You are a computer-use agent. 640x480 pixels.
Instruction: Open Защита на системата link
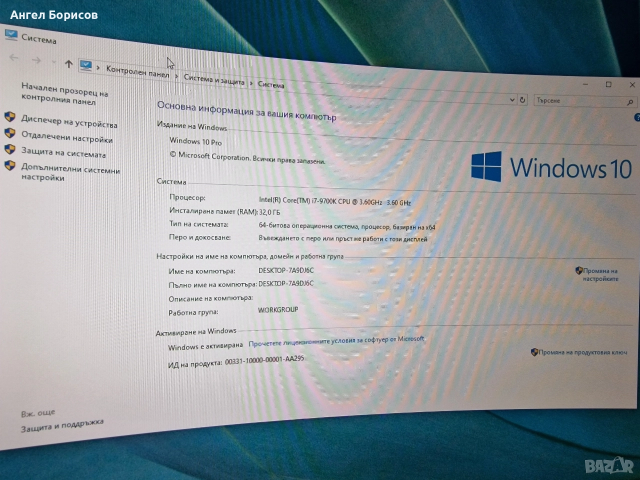click(x=63, y=152)
